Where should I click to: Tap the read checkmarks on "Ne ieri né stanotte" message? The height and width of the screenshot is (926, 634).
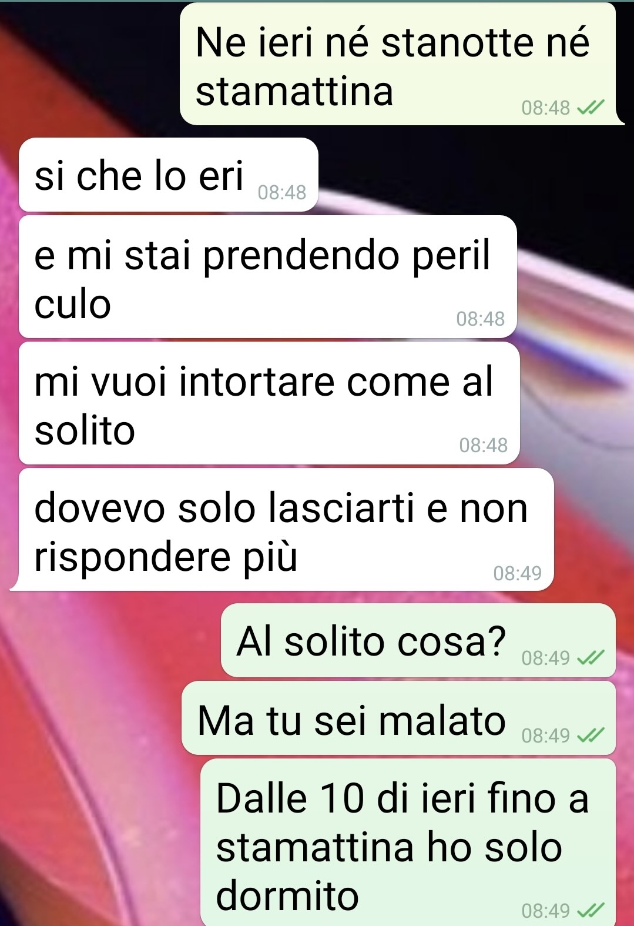click(x=590, y=108)
